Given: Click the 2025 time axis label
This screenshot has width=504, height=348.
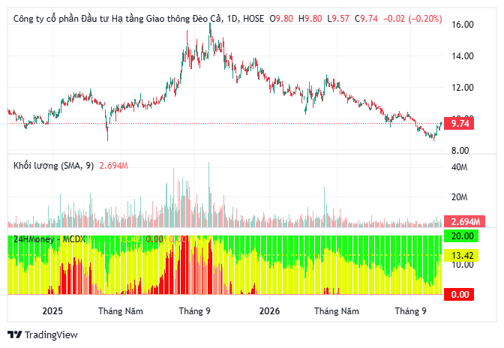Looking at the screenshot, I should tap(52, 311).
